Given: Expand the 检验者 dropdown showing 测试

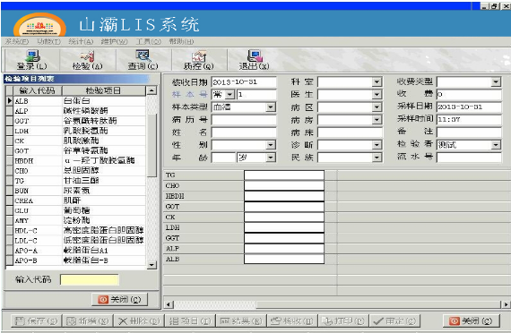Looking at the screenshot, I should [496, 145].
